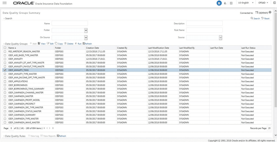The image size is (277, 142).
Task: Open the last icon after OFSAD in header
Action: click(x=274, y=3)
